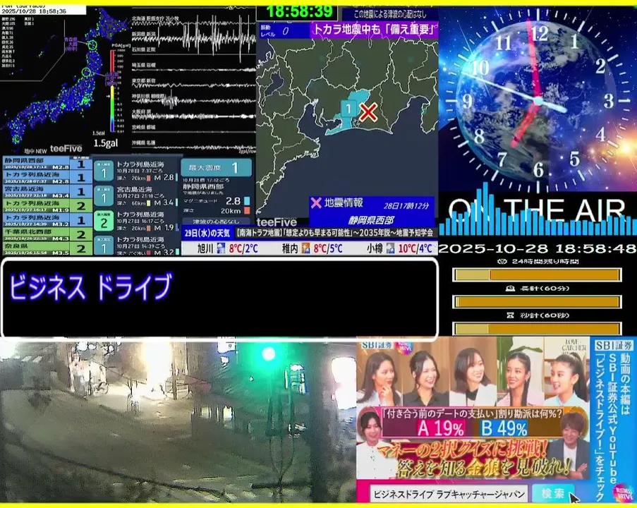The height and width of the screenshot is (508, 637).
Task: Click the 最大震度 1 banner
Action: click(216, 167)
